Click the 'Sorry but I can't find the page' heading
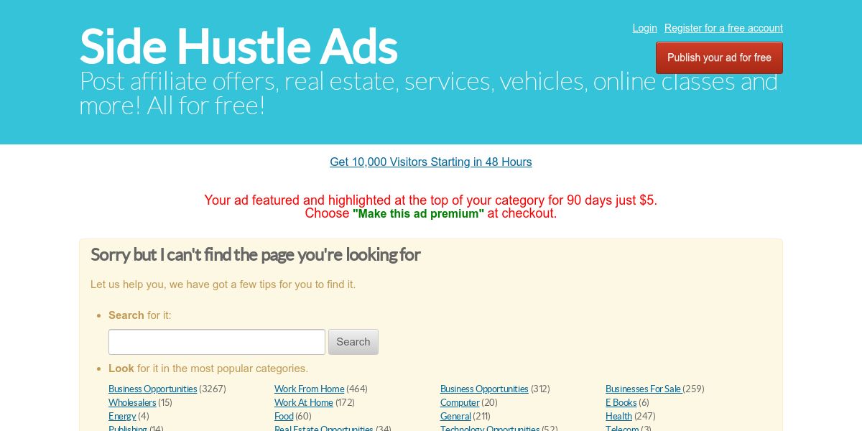This screenshot has height=431, width=862. coord(256,255)
